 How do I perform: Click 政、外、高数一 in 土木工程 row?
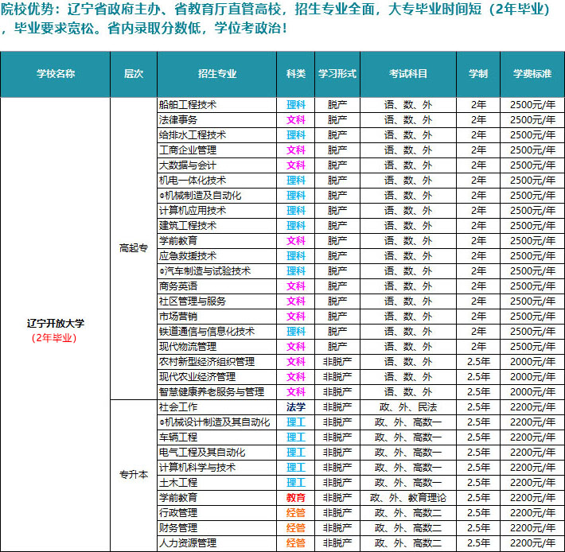click(408, 483)
